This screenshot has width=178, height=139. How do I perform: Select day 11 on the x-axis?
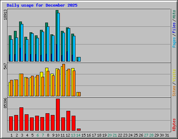coord(63,135)
